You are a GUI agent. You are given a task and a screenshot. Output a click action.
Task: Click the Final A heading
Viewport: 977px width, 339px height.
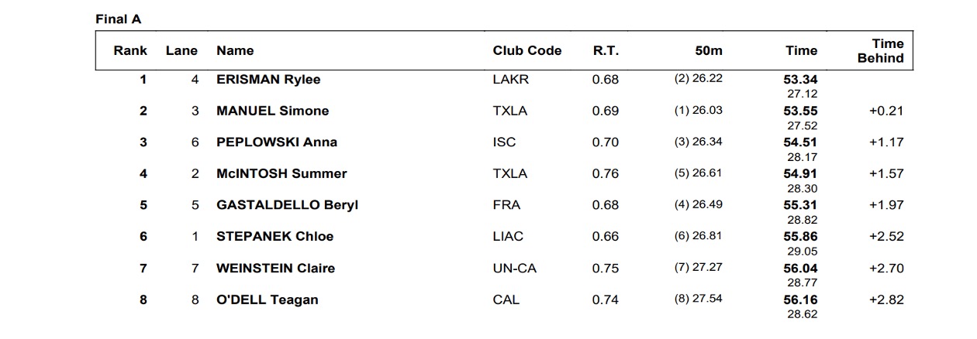point(118,19)
